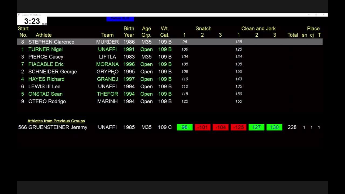Select the green 98 kg successful snatch indicator
Image resolution: width=345 pixels, height=194 pixels.
pos(184,127)
